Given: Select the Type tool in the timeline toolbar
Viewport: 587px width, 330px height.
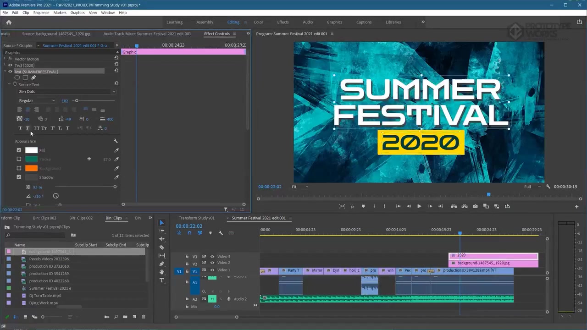Looking at the screenshot, I should [161, 280].
